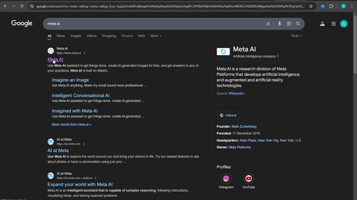Screen dimensions: 357x200
Task: Click the Meta AI knowledge panel logo thumbnail
Action: coord(223,52)
